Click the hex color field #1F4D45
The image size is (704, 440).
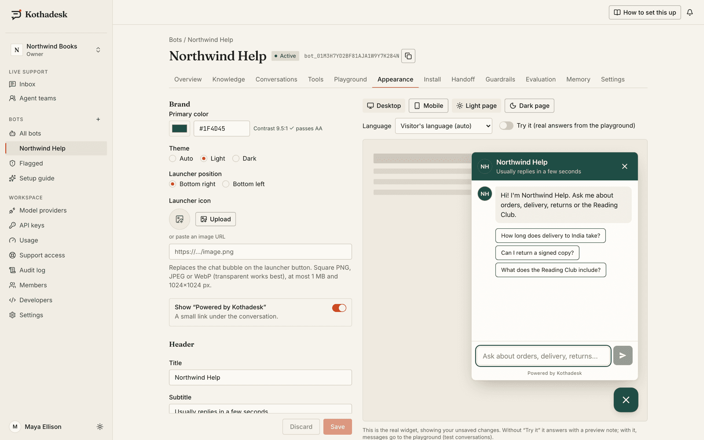tap(222, 128)
